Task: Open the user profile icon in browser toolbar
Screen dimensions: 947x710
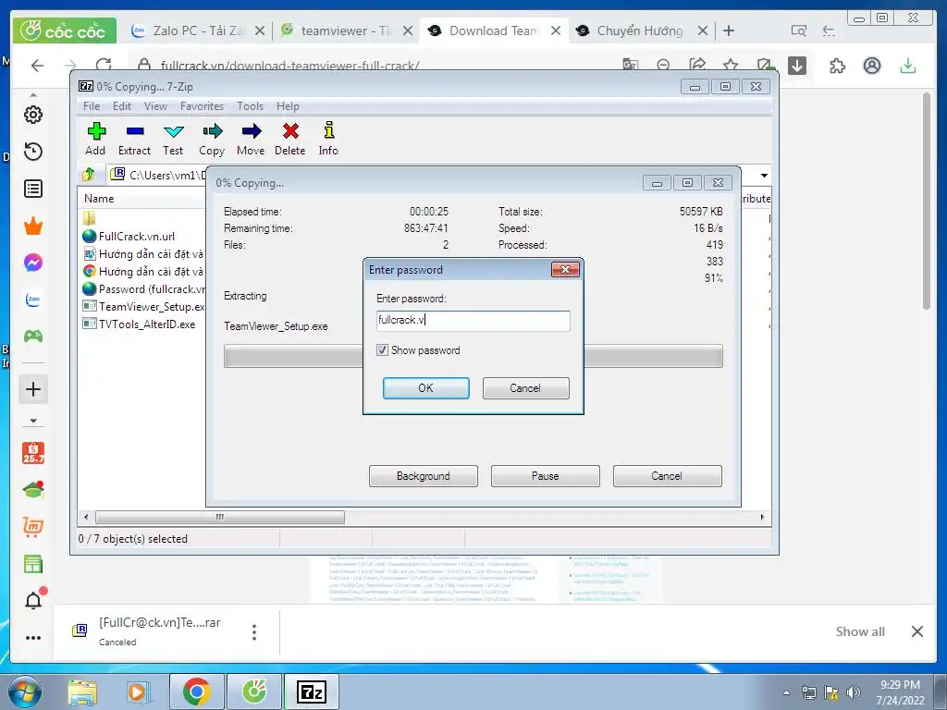Action: pos(872,66)
